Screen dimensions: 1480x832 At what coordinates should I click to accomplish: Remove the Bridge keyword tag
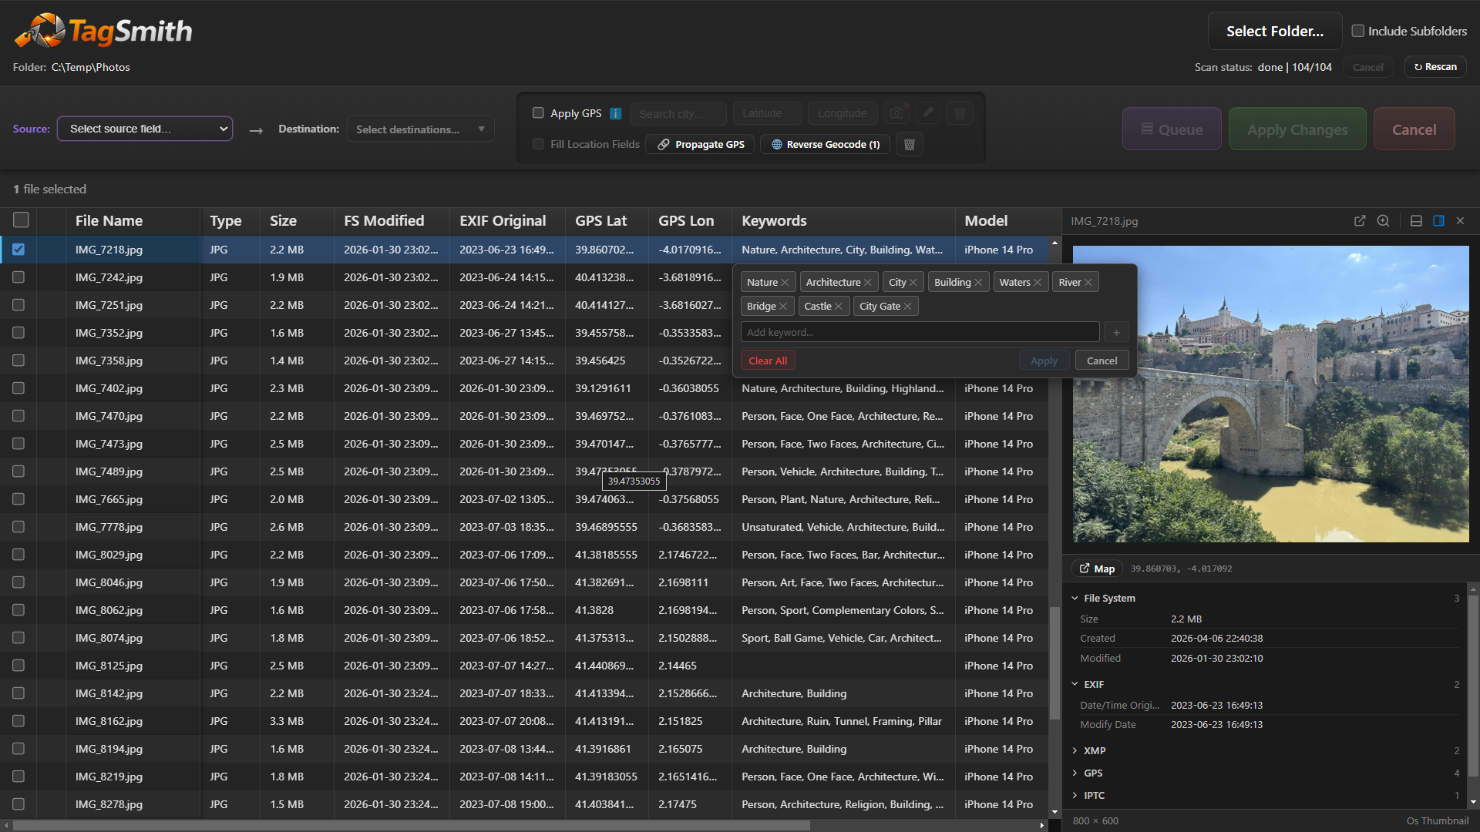[782, 307]
